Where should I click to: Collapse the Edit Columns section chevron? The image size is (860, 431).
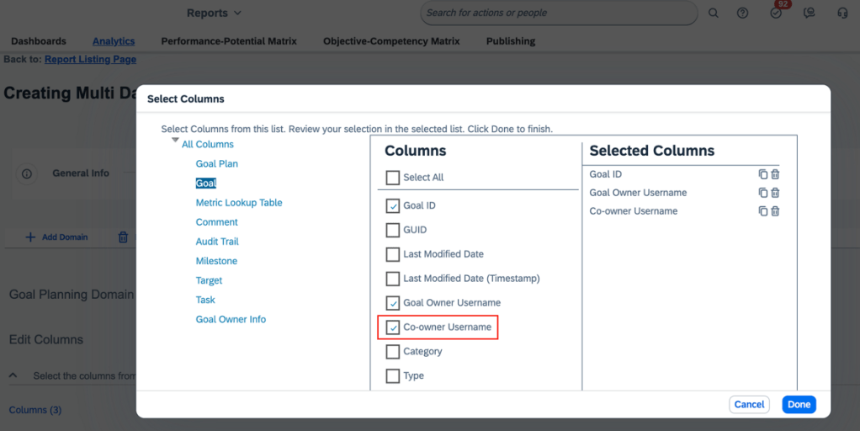(x=14, y=375)
